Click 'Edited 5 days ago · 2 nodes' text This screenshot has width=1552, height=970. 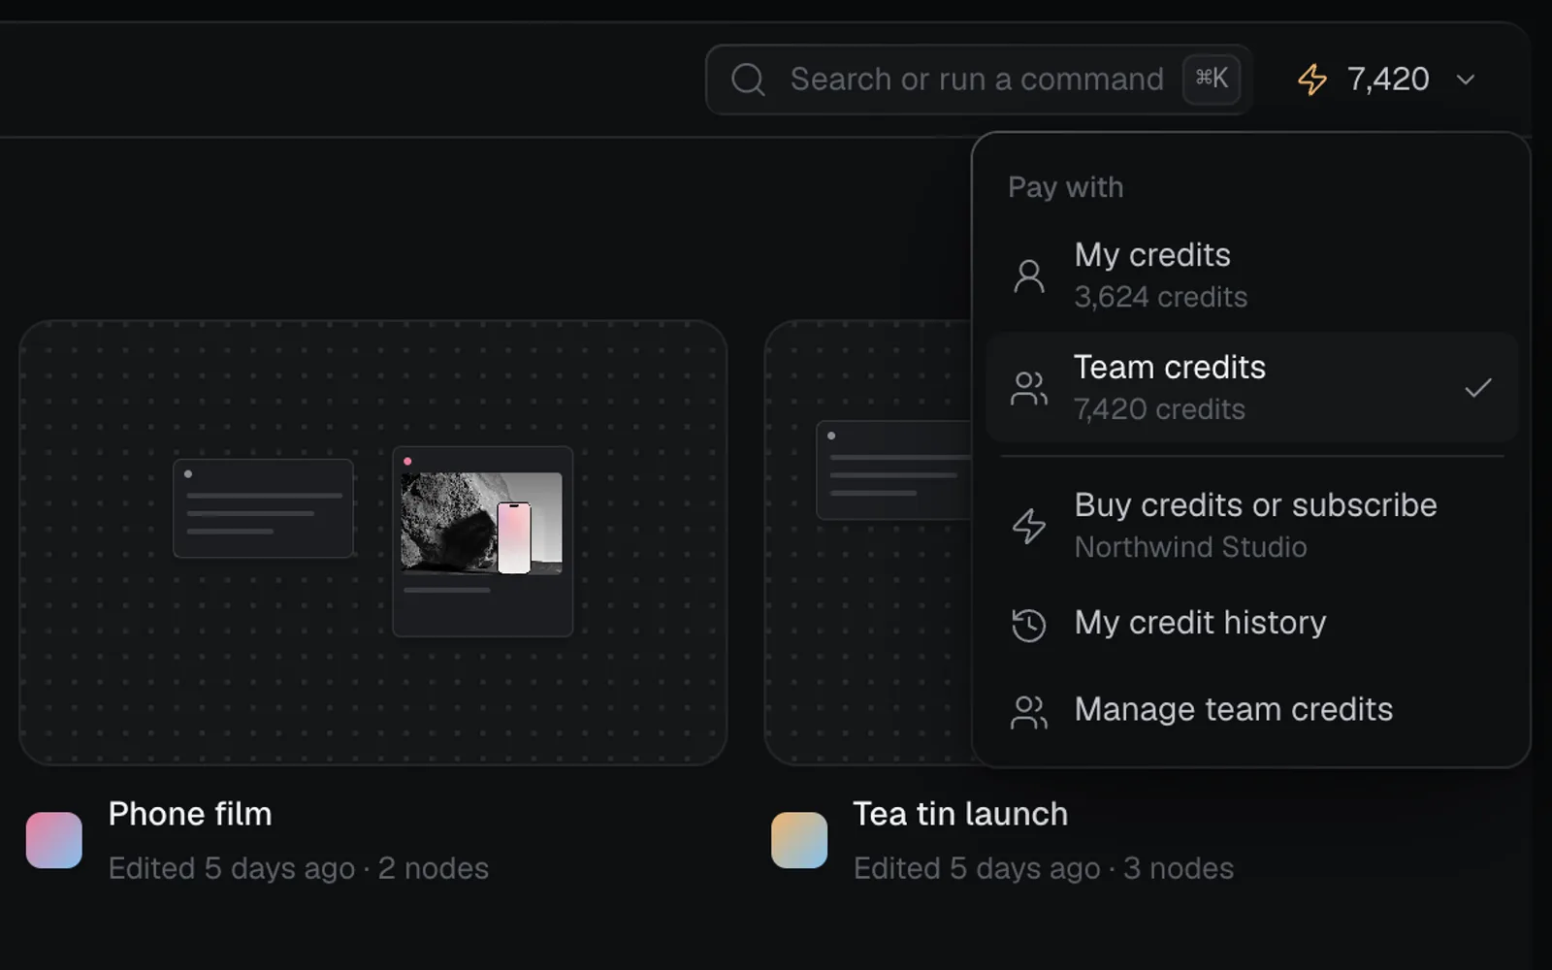click(299, 868)
